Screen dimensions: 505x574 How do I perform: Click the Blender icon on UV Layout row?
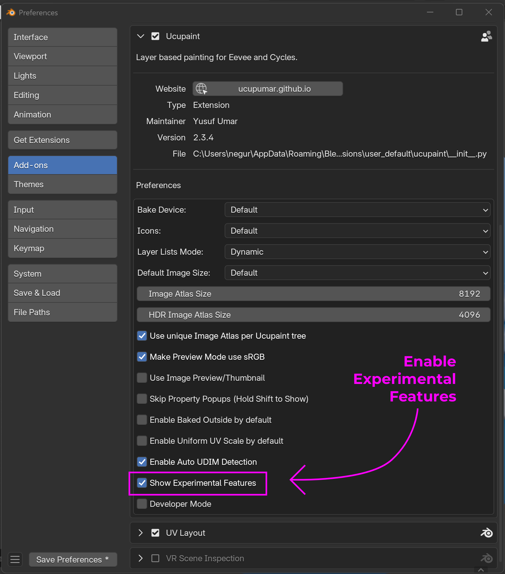tap(487, 533)
